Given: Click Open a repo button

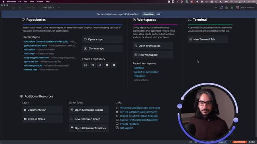Looking at the screenshot, I should click(102, 39).
